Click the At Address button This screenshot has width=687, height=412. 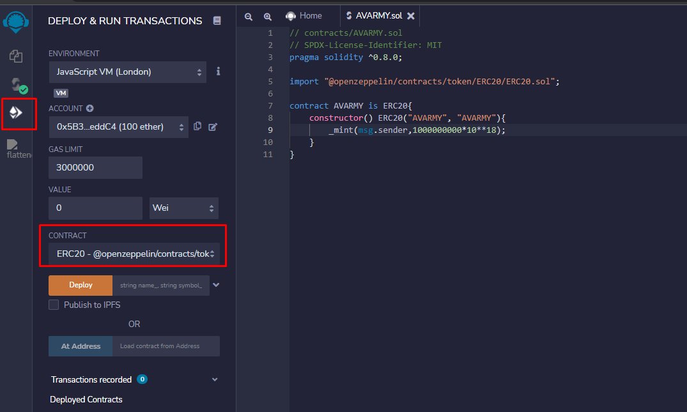coord(81,346)
